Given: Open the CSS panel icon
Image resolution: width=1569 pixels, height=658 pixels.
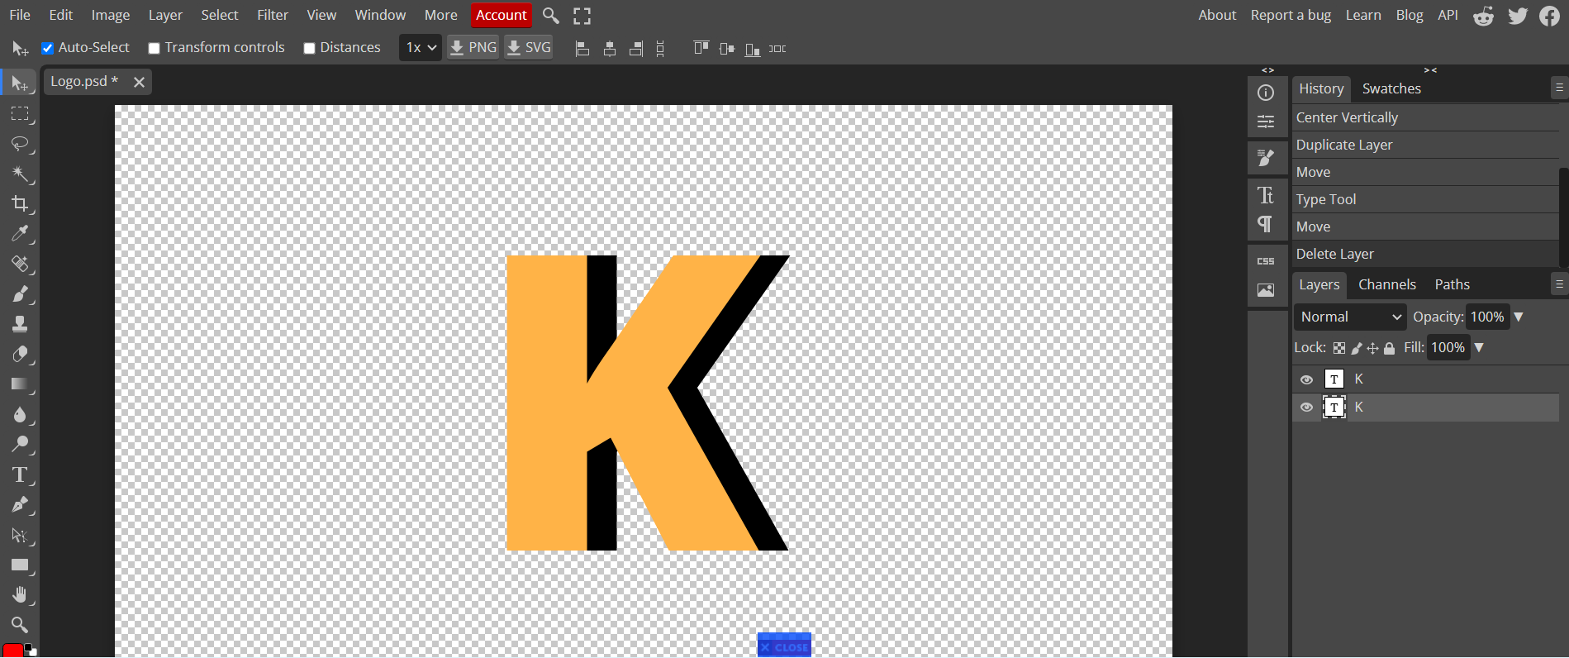Looking at the screenshot, I should (x=1266, y=260).
